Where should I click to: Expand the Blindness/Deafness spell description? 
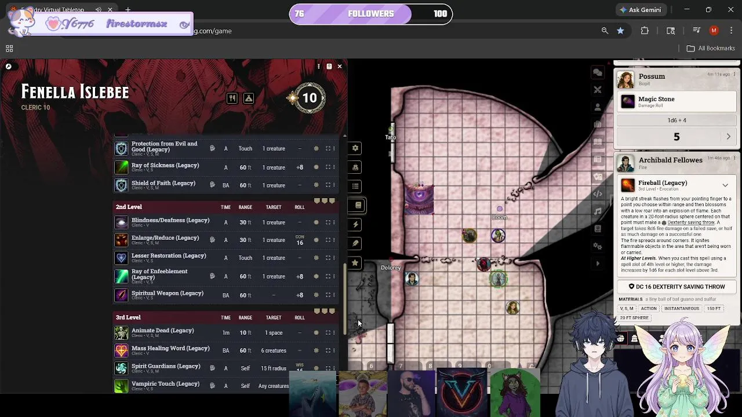(328, 222)
